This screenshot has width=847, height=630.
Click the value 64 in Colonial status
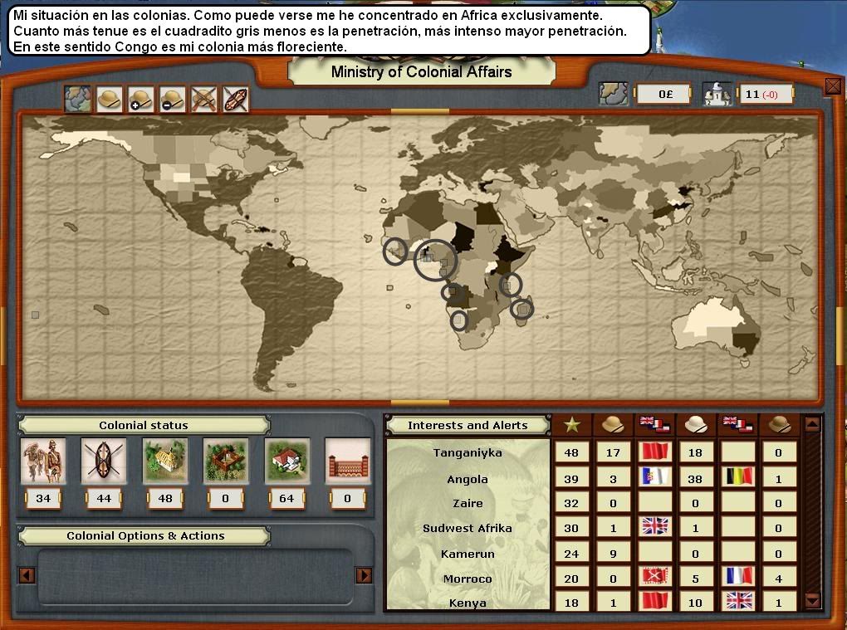[286, 499]
